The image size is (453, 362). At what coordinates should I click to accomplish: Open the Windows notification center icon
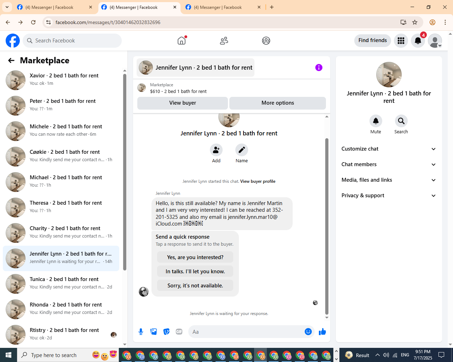pos(441,355)
